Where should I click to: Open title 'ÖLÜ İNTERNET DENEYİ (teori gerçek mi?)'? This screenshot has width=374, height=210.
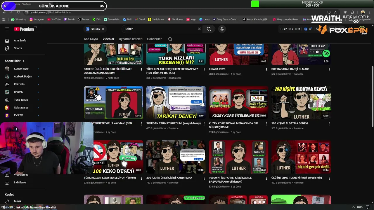(297, 178)
